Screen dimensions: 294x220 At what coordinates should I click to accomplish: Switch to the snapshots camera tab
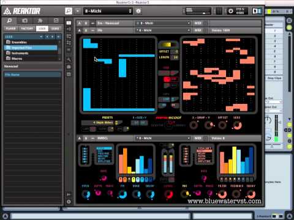point(24,21)
